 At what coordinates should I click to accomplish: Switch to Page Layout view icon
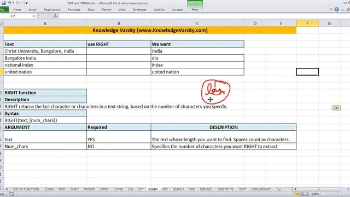point(301,194)
